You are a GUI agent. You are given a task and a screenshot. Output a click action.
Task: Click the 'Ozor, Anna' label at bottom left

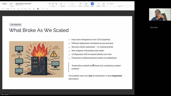point(5,94)
